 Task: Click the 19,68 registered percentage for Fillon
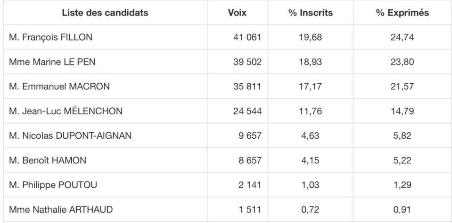click(x=310, y=38)
